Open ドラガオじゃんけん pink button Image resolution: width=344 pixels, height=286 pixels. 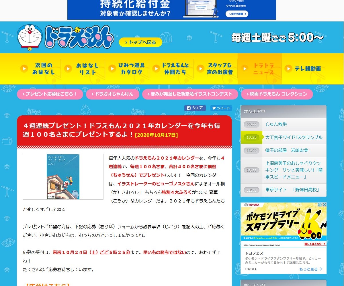113,94
